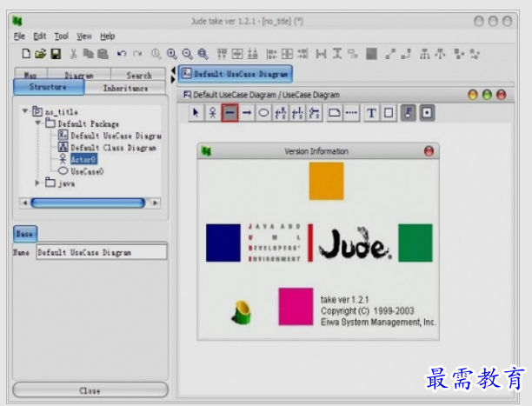Click the green bamboo icon in the dialog
The width and height of the screenshot is (532, 406).
tap(242, 312)
